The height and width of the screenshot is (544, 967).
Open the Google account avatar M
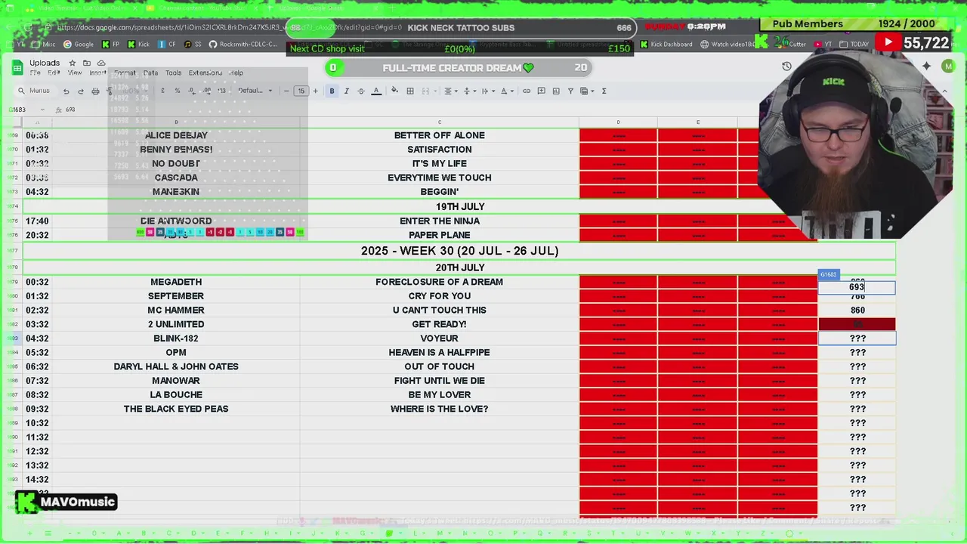click(948, 66)
